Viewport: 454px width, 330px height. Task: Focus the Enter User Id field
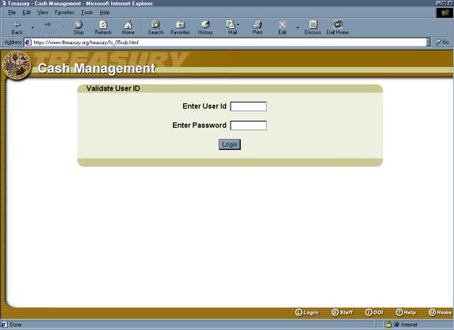(249, 107)
